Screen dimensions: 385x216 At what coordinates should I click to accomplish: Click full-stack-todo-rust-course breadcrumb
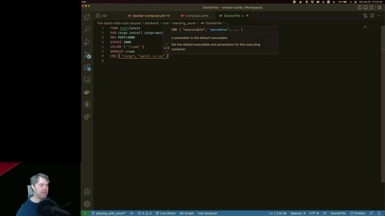[x=119, y=23]
